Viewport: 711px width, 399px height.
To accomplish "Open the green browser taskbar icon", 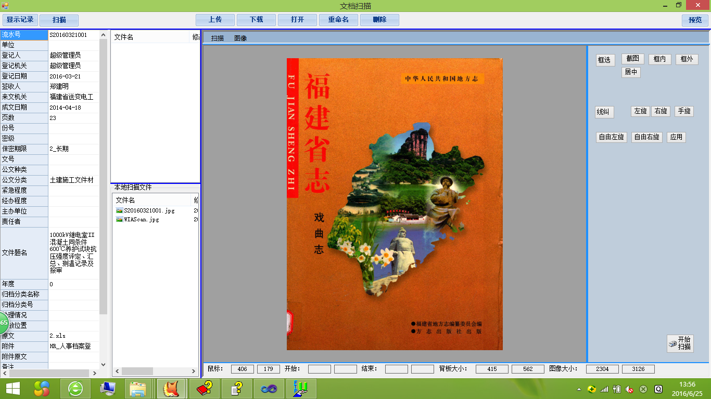I will (x=75, y=389).
